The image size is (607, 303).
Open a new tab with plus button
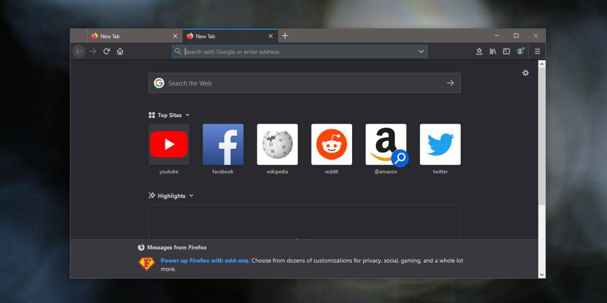click(x=285, y=36)
